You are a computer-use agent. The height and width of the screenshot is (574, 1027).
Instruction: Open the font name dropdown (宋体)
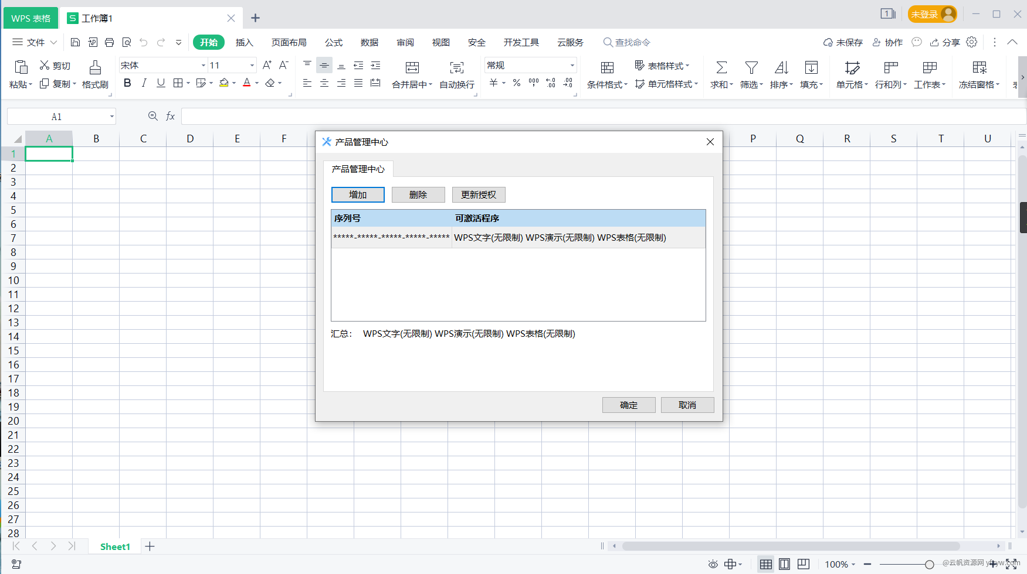(204, 66)
